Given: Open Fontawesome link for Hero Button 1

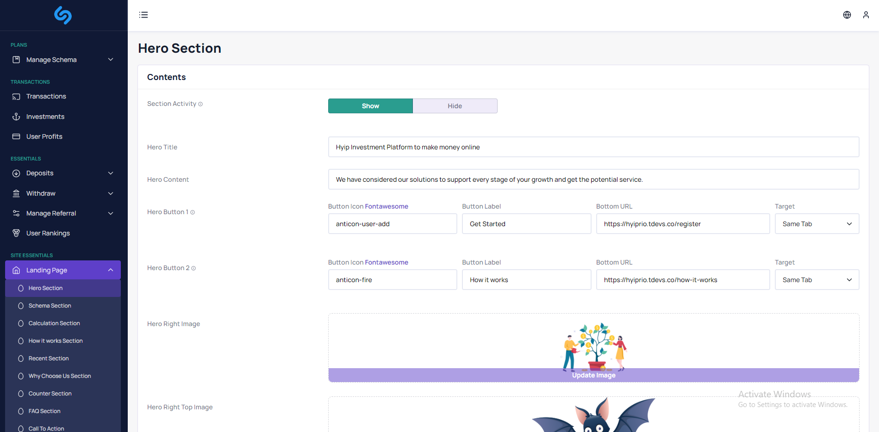Looking at the screenshot, I should click(x=387, y=206).
